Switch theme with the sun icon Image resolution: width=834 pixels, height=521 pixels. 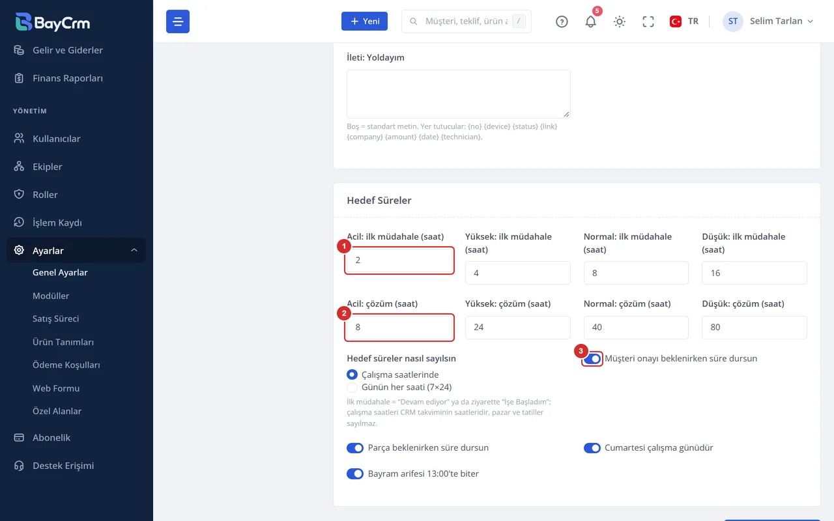tap(620, 21)
